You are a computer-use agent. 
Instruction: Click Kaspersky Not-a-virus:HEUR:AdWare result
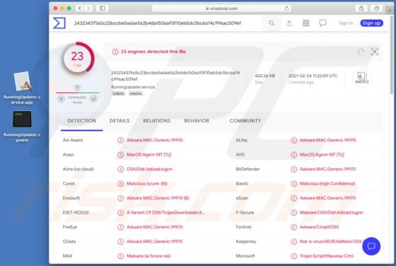tap(332, 241)
